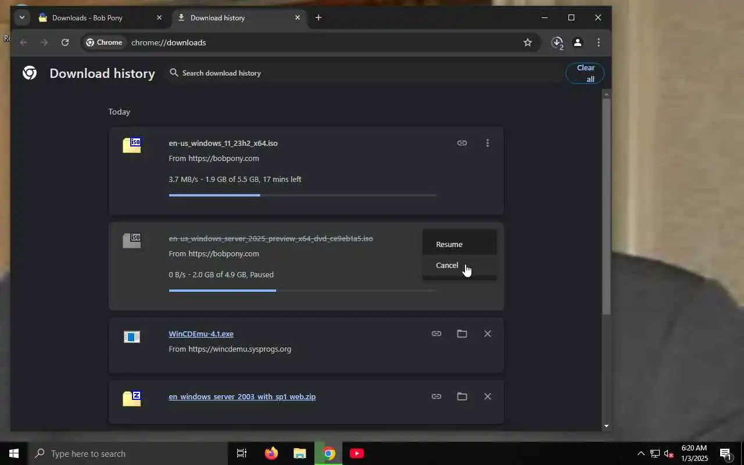Viewport: 744px width, 465px height.
Task: Go forward to next page
Action: tap(44, 42)
